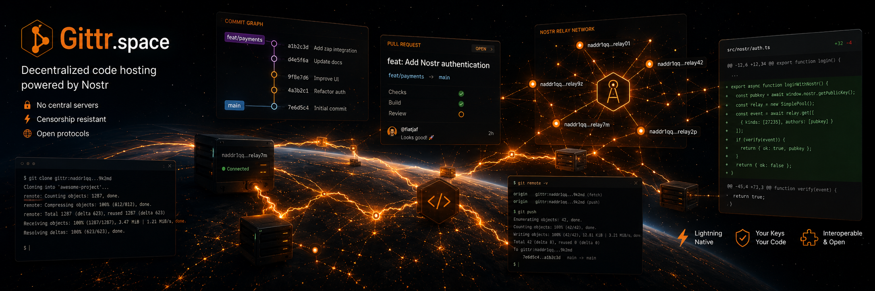The height and width of the screenshot is (291, 875).
Task: Select the d4e5f6a commit node circle
Action: click(274, 59)
